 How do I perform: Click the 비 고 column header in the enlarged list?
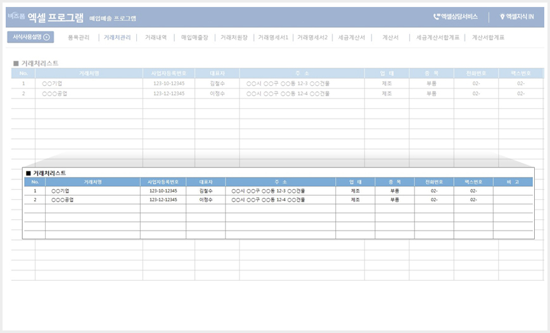(513, 182)
